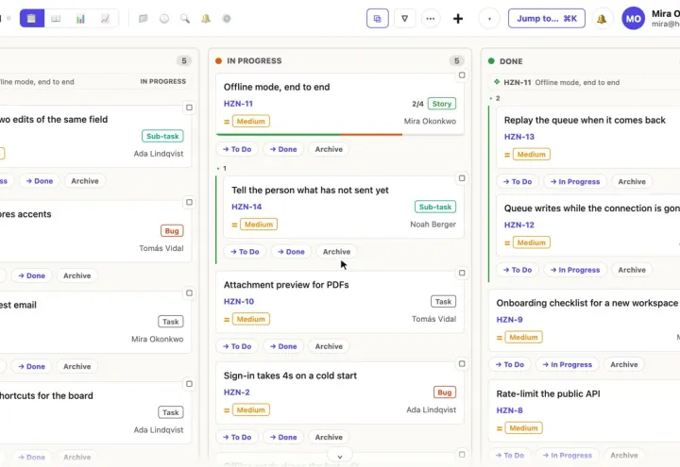The width and height of the screenshot is (680, 467).
Task: Move the accents Bug card to Done
Action: (32, 275)
